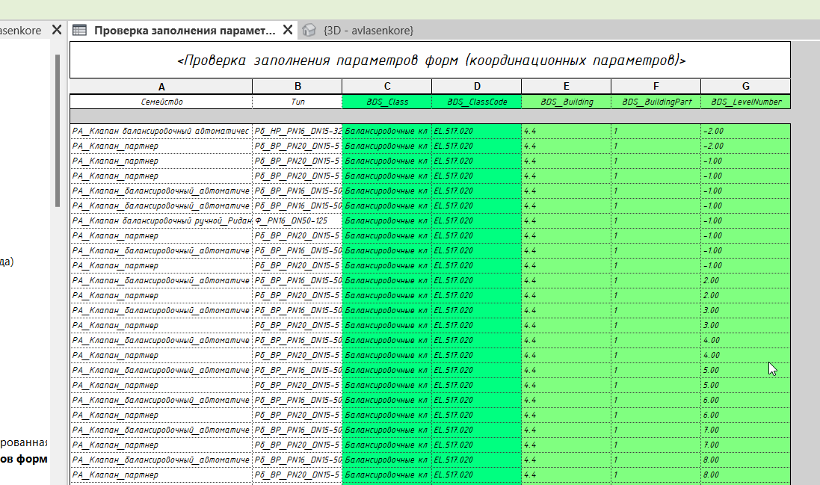820x485 pixels.
Task: Select Рб_ВР_PN20_DN15-5 type in level 6.00 row
Action: 297,415
